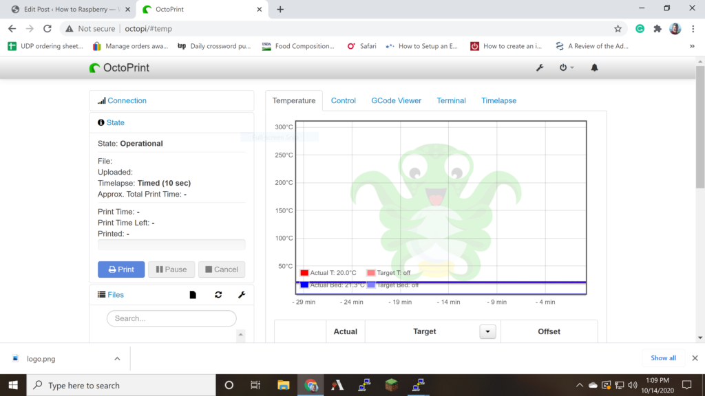The image size is (705, 396).
Task: Open Manage orders bookmark
Action: click(130, 46)
